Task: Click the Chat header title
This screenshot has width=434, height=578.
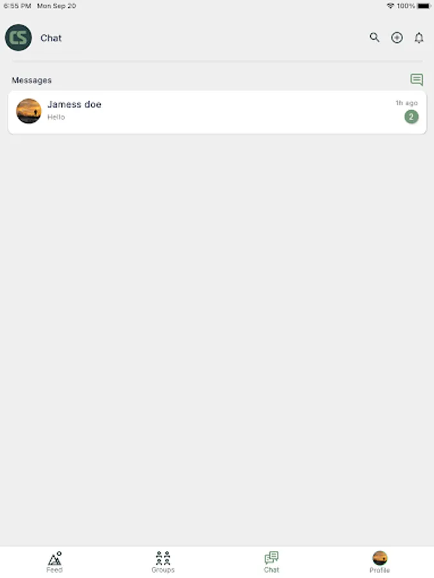Action: [x=51, y=38]
